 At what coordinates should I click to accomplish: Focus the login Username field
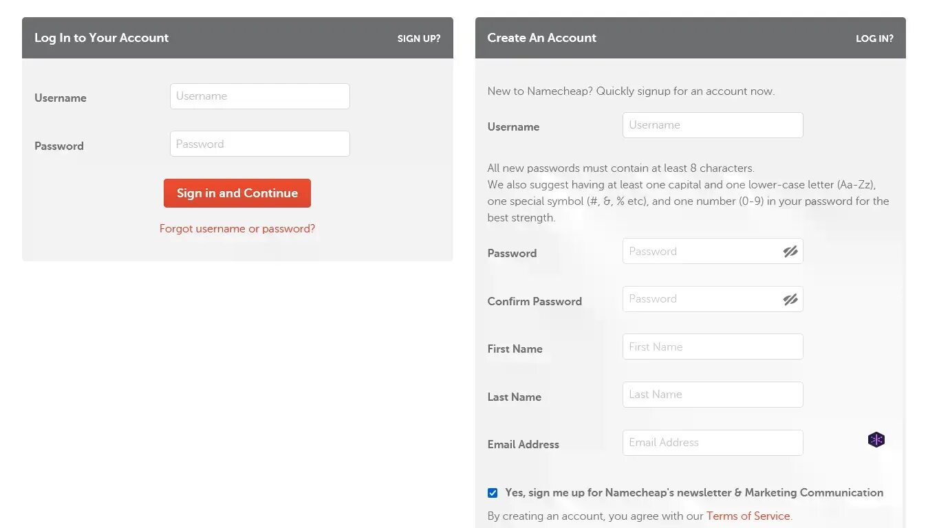coord(260,96)
